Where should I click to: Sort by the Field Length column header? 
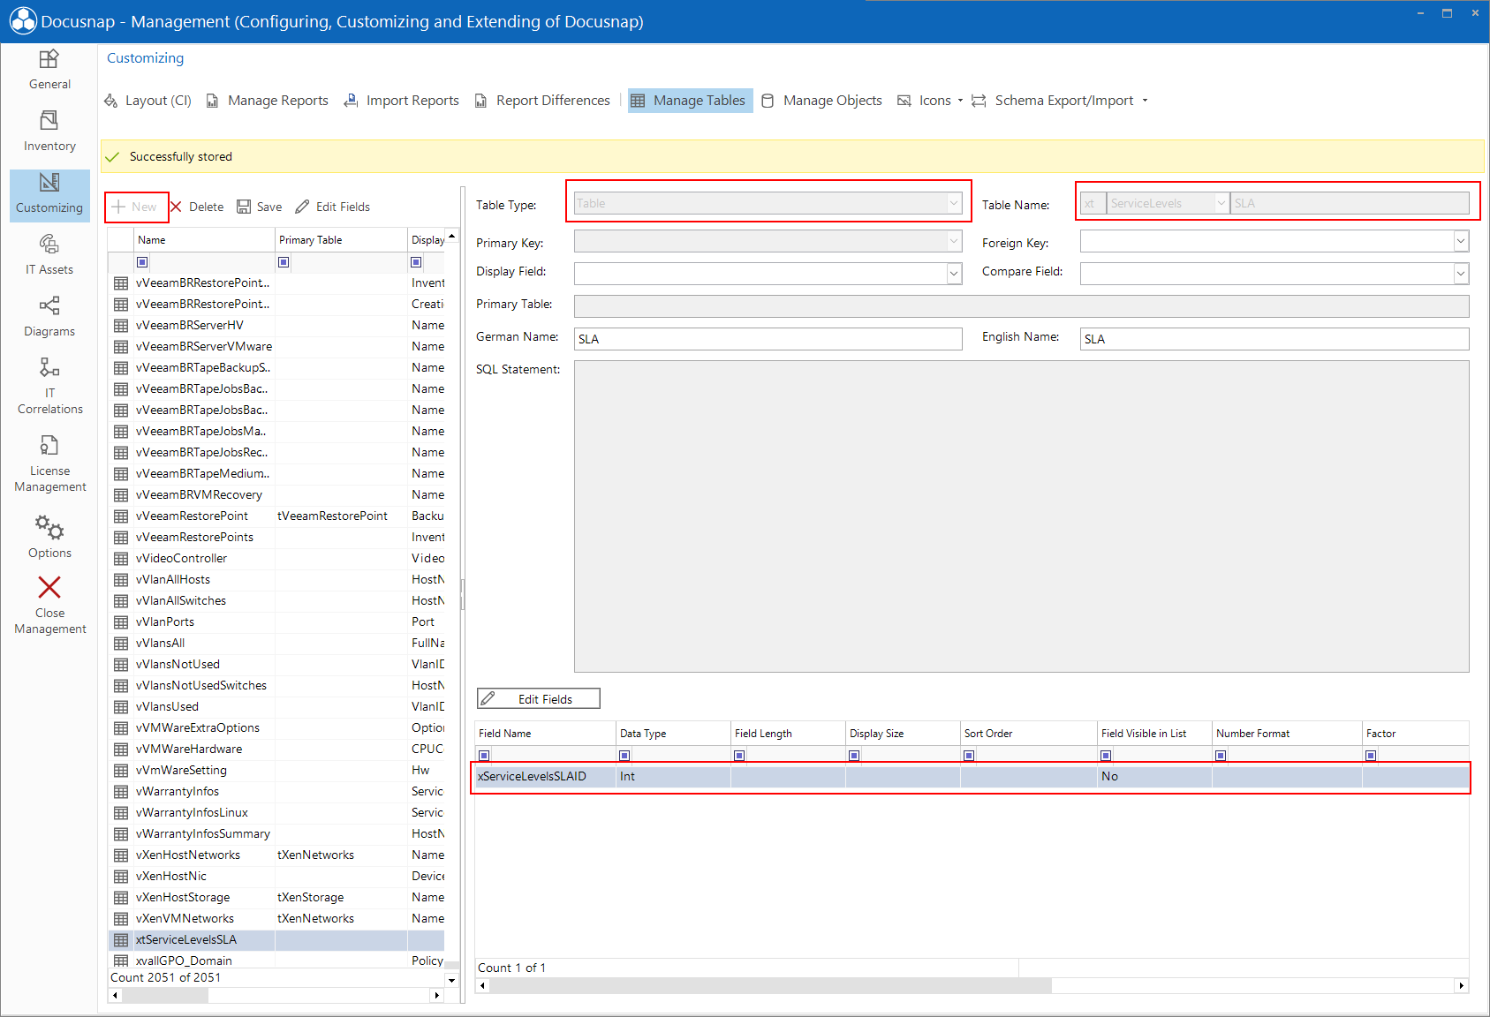coord(788,734)
